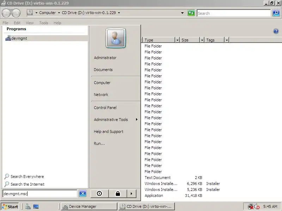
Task: Open Computer from Start menu
Action: point(102,83)
